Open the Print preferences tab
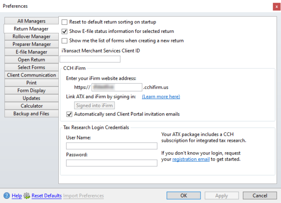The height and width of the screenshot is (203, 281). pos(32,83)
